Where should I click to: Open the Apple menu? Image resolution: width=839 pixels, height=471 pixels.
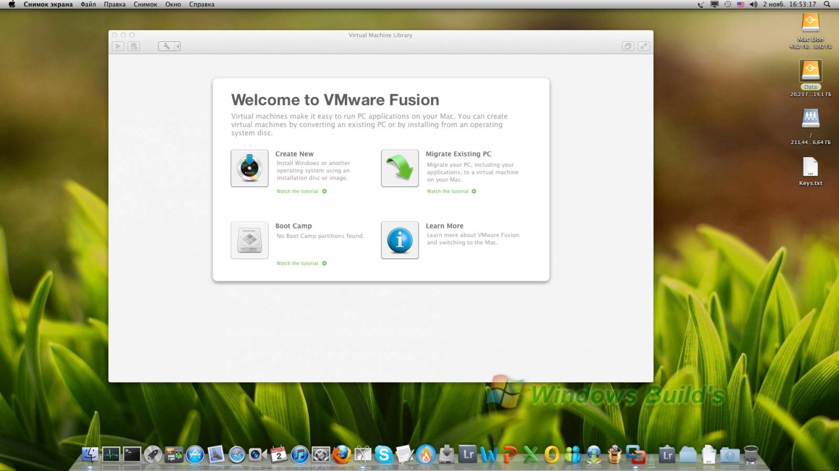click(x=12, y=4)
